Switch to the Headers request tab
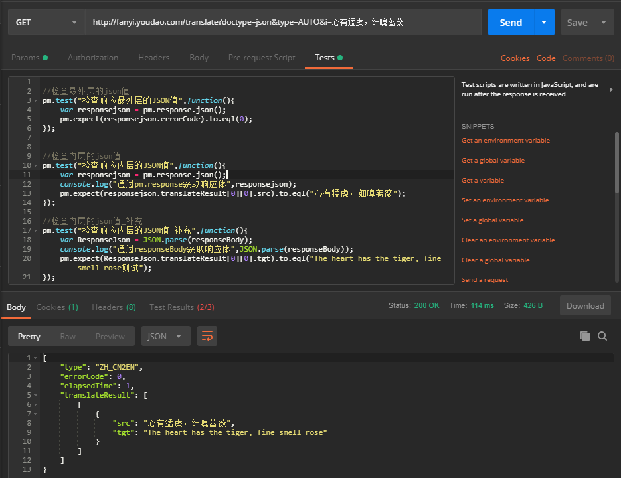This screenshot has height=478, width=621. 153,58
